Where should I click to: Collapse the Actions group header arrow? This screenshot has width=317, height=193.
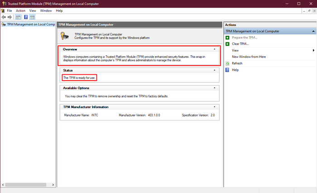[x=313, y=31]
